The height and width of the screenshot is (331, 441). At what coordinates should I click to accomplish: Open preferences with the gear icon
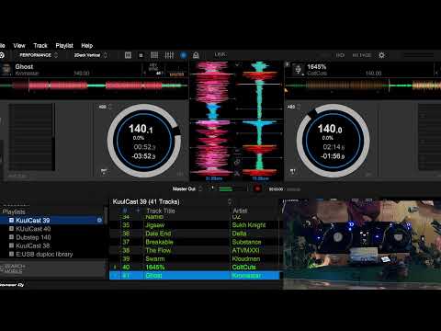click(x=381, y=55)
